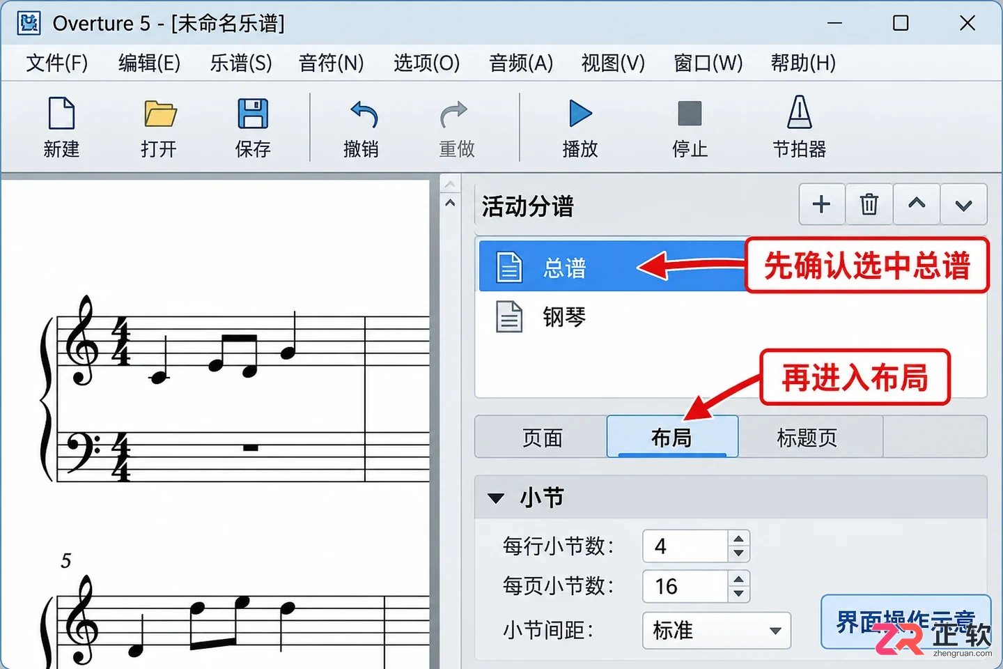Decrease 每页小节数 with down arrow
This screenshot has width=1003, height=669.
pos(738,594)
